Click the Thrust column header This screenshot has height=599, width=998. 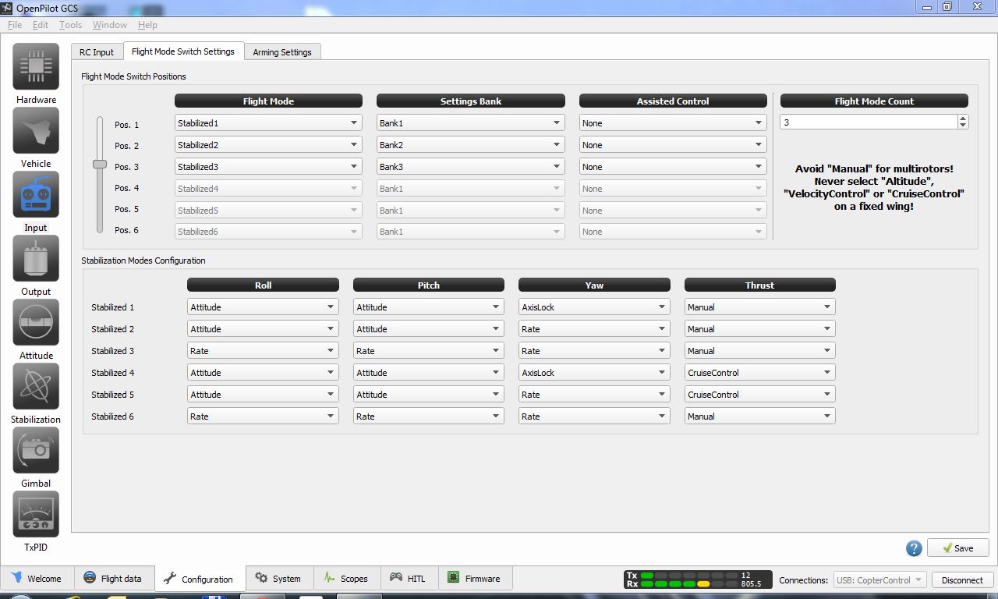point(760,285)
